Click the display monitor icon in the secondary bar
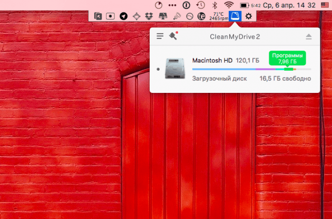 163,16
